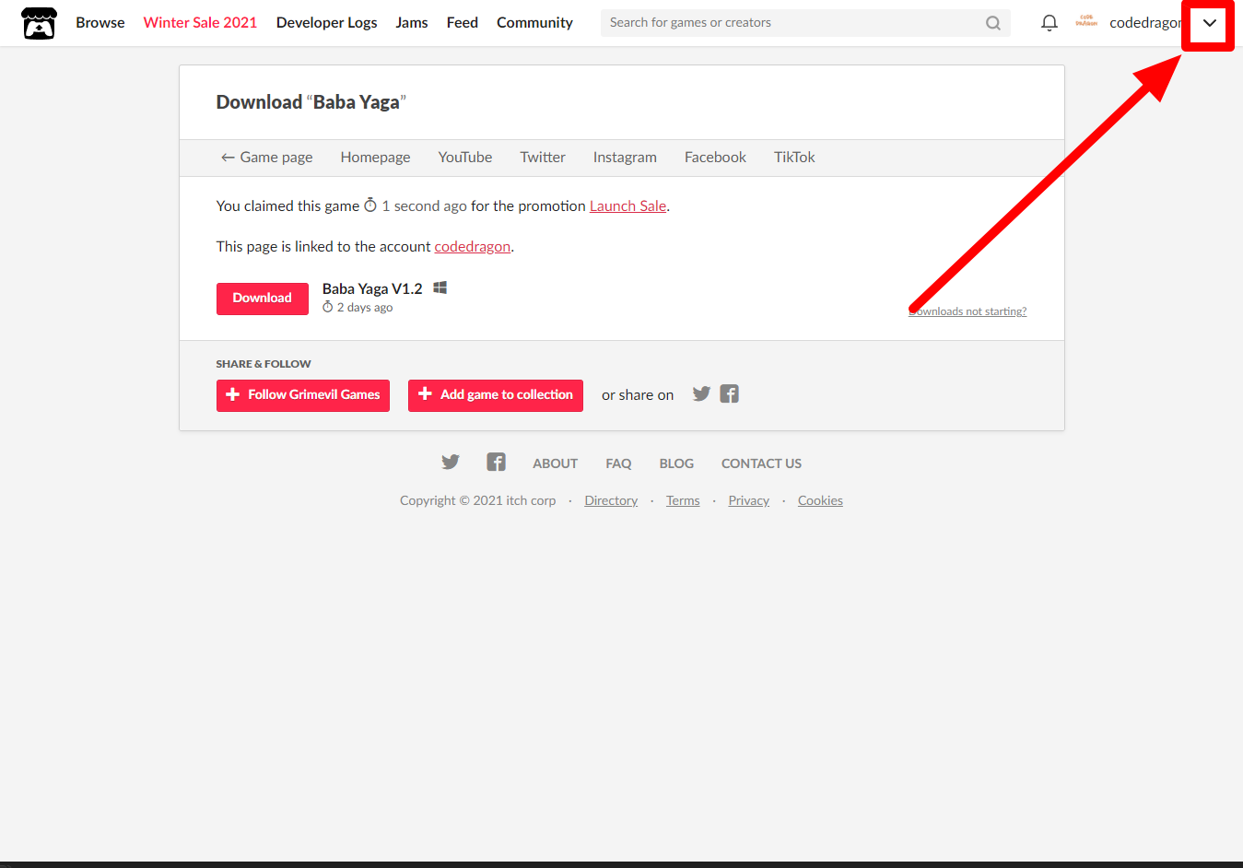
Task: Click the search magnifier icon
Action: [x=993, y=23]
